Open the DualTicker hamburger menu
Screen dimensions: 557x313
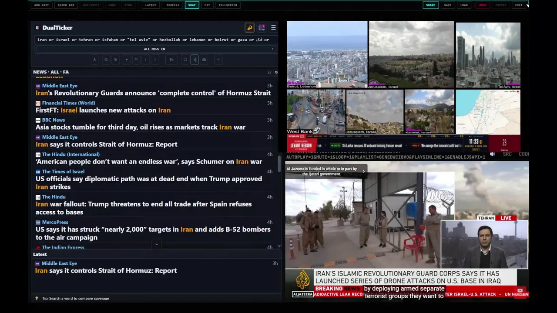tap(273, 27)
